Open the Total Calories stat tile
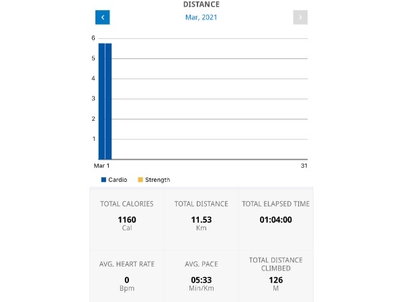 [x=127, y=215]
